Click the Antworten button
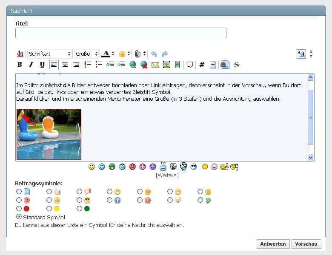332x255 pixels. 273,244
